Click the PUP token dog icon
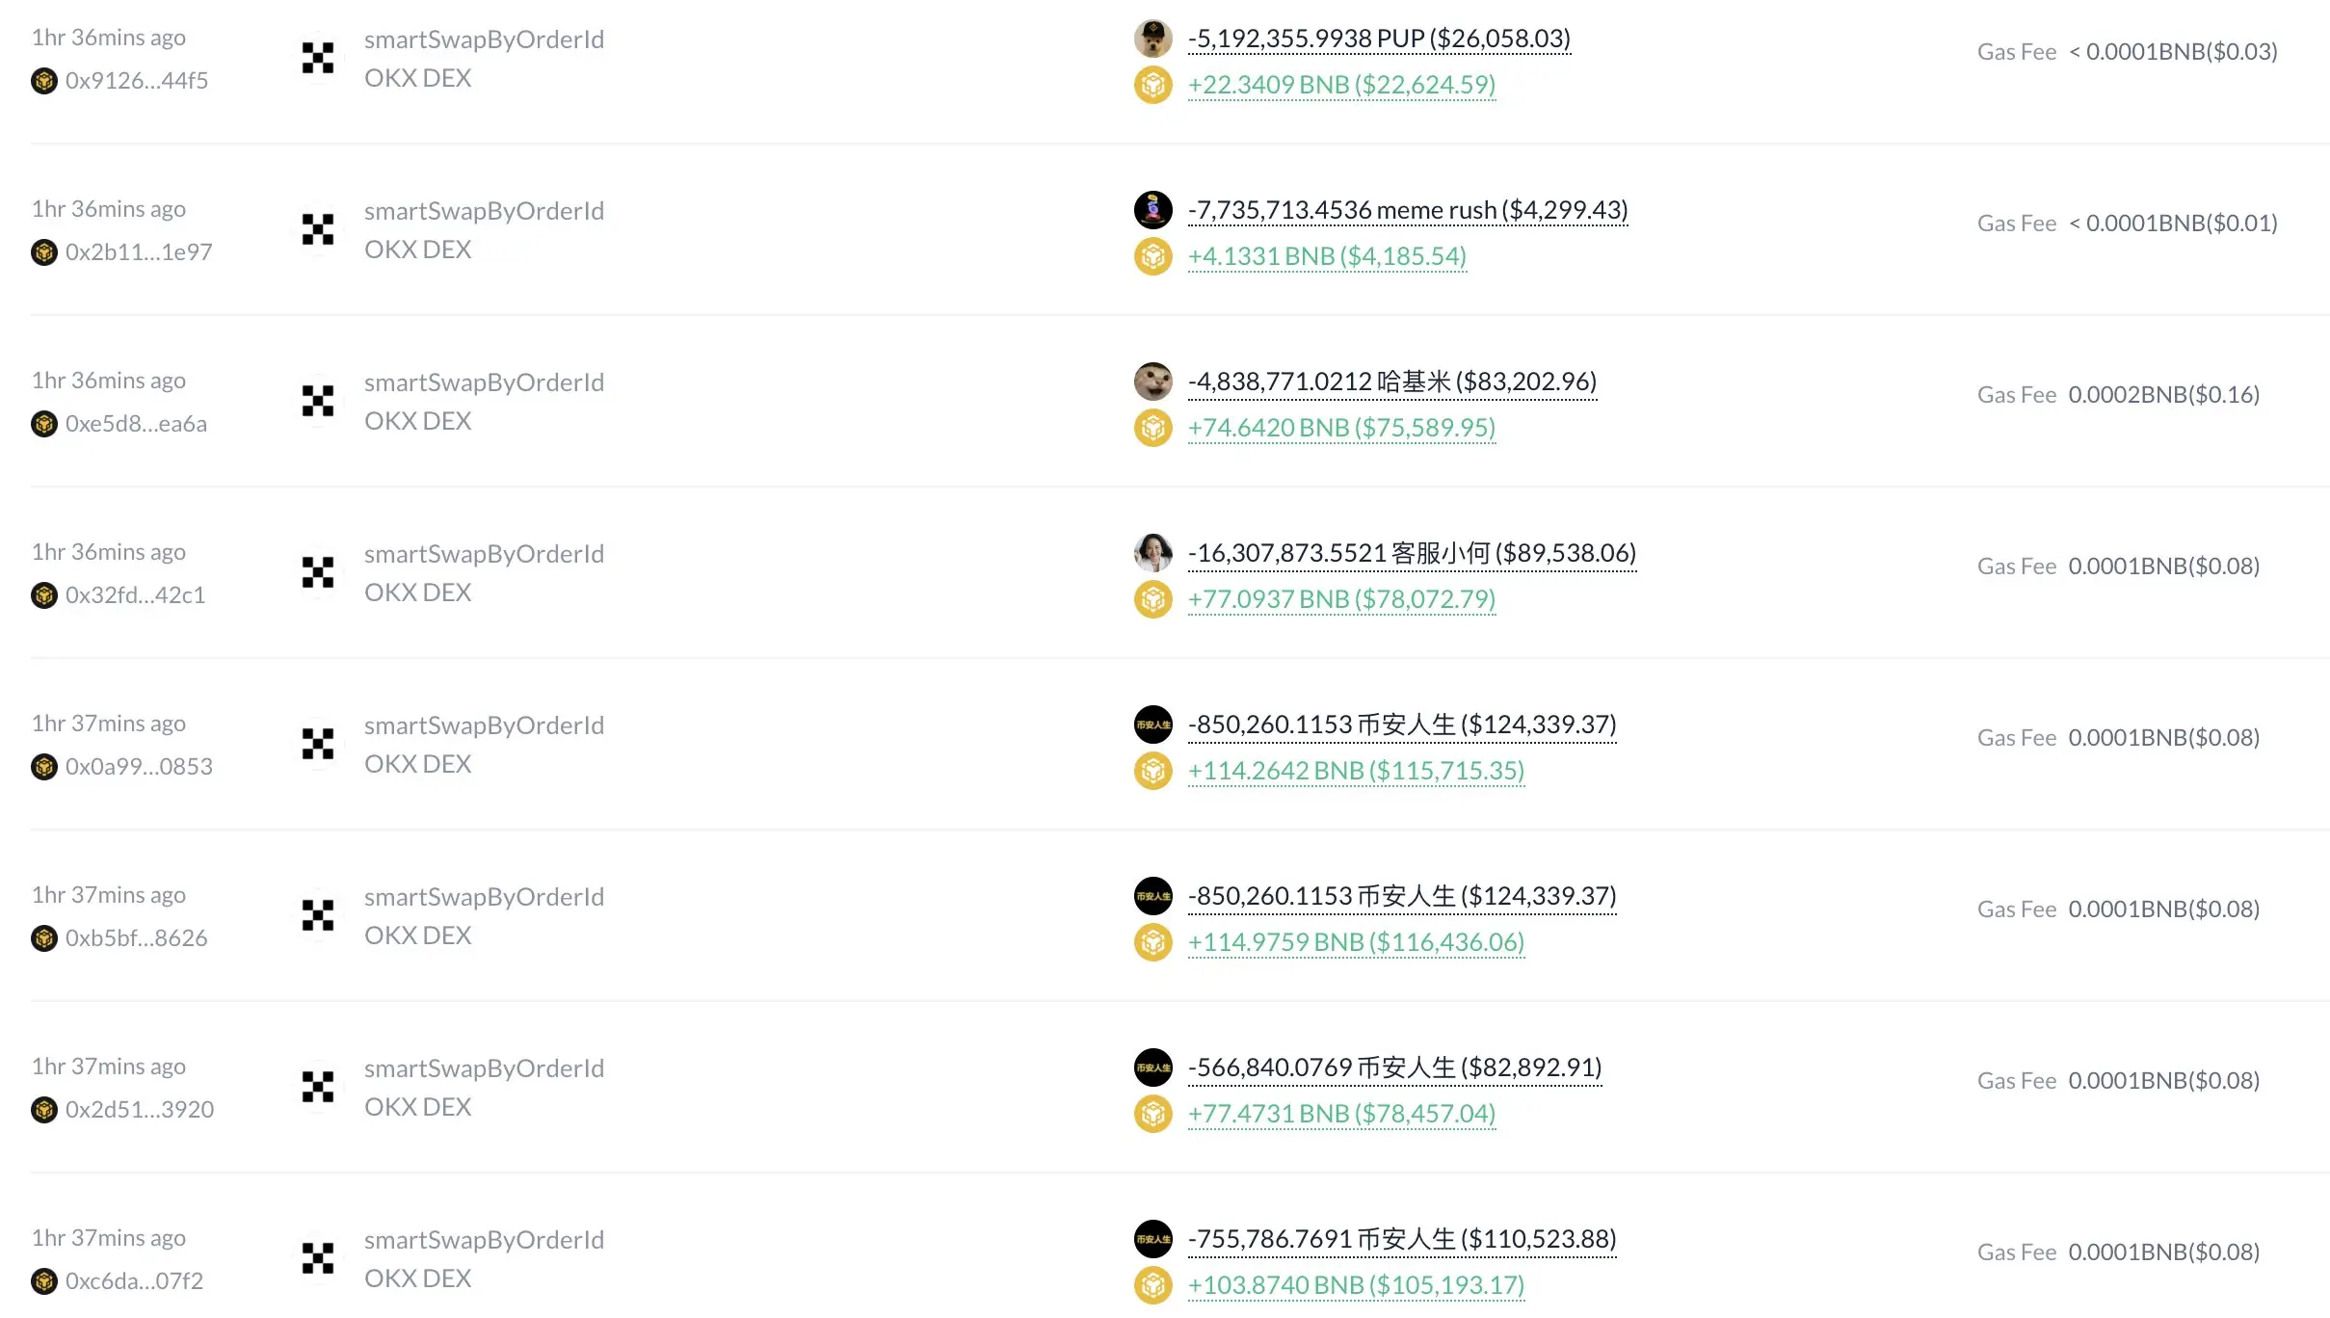The image size is (2330, 1318). [x=1152, y=39]
